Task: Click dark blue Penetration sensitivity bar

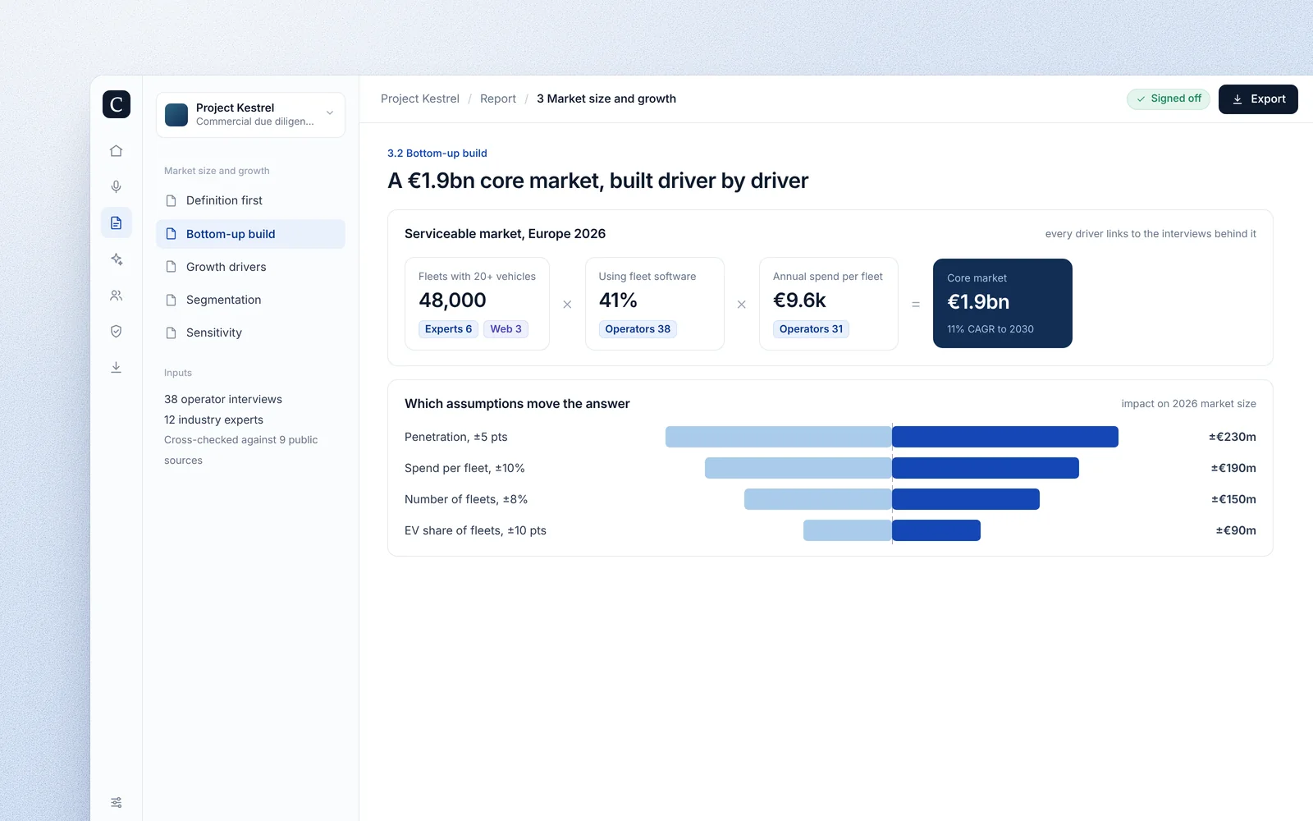Action: tap(1005, 437)
